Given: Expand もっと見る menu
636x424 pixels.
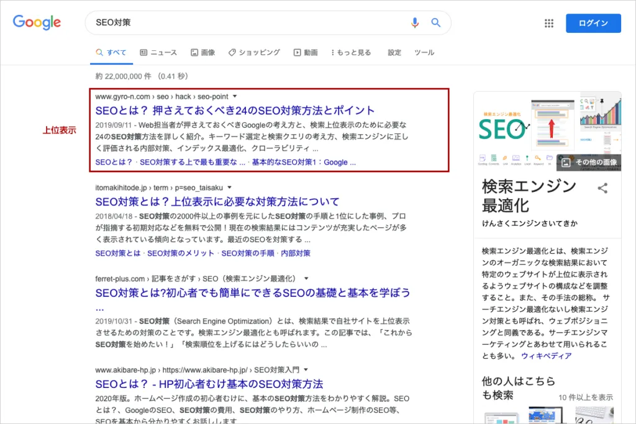Looking at the screenshot, I should (351, 53).
